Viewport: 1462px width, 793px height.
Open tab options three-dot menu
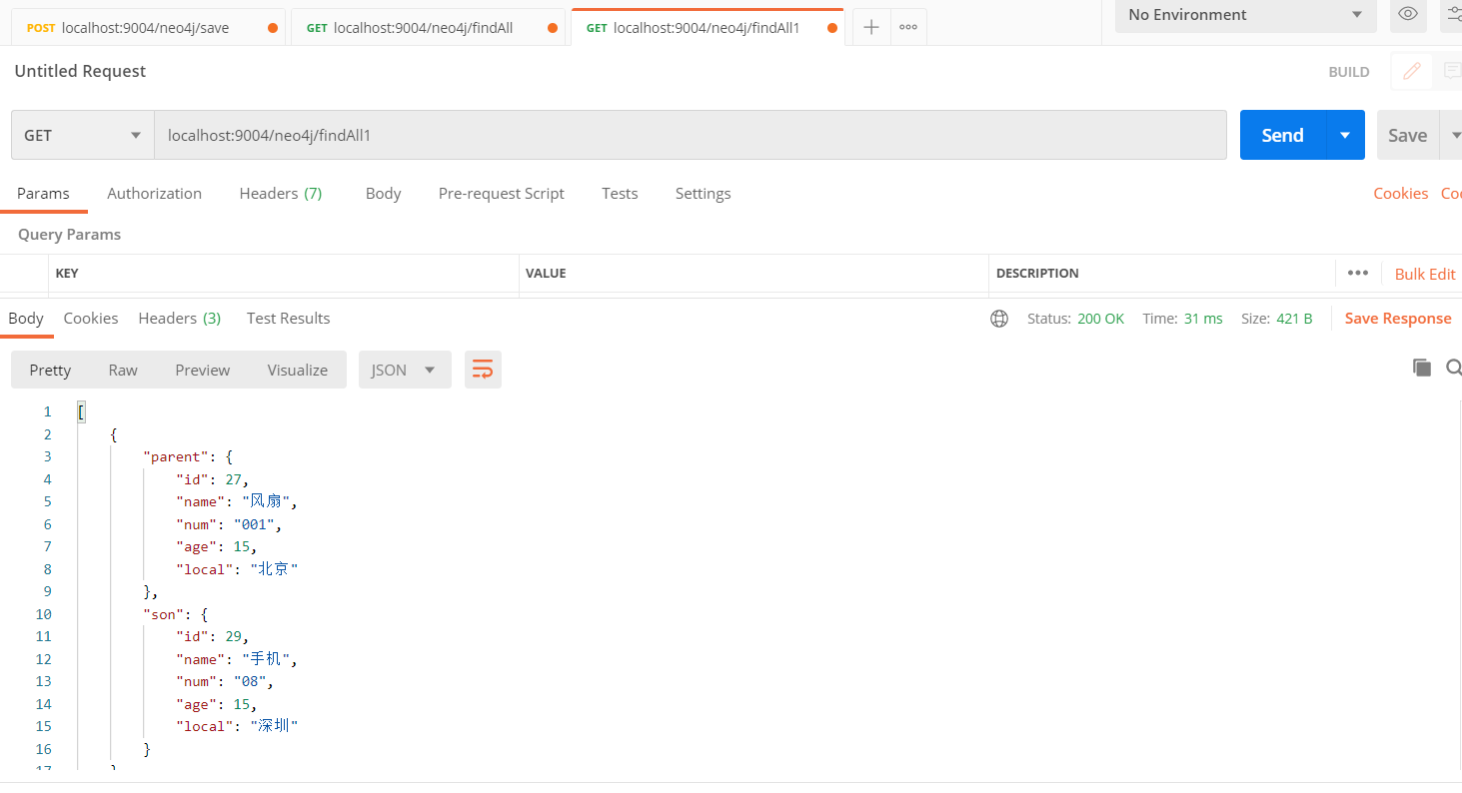[x=908, y=28]
